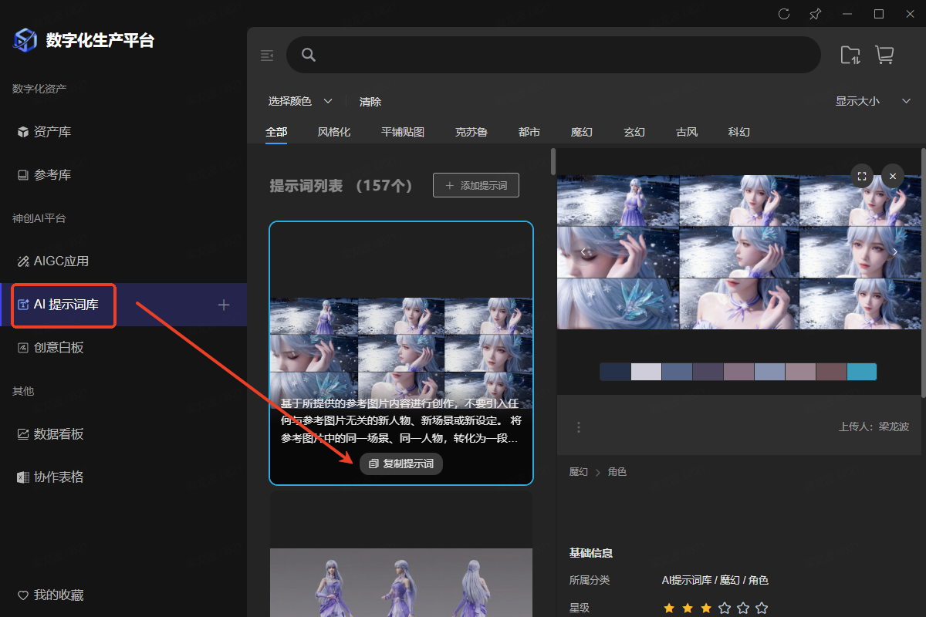Click the sidebar collapse icon beside search

[x=267, y=55]
